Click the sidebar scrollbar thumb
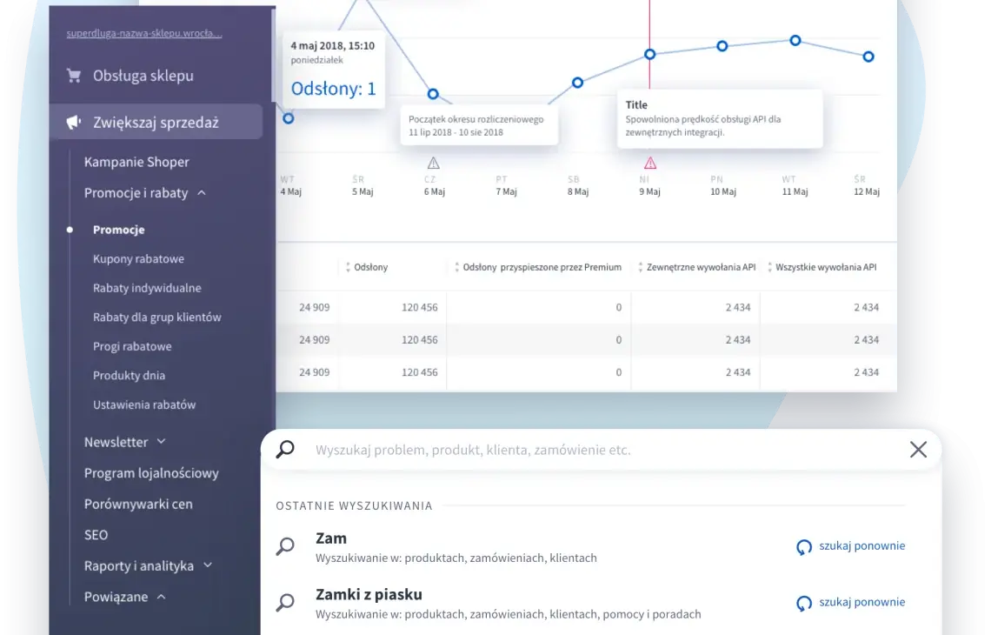 (x=273, y=56)
